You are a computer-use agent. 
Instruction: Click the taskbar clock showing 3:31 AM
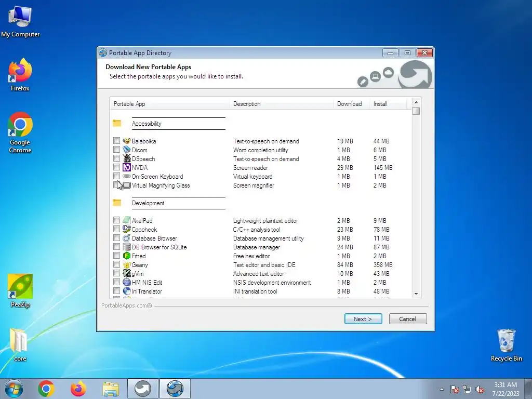(506, 389)
